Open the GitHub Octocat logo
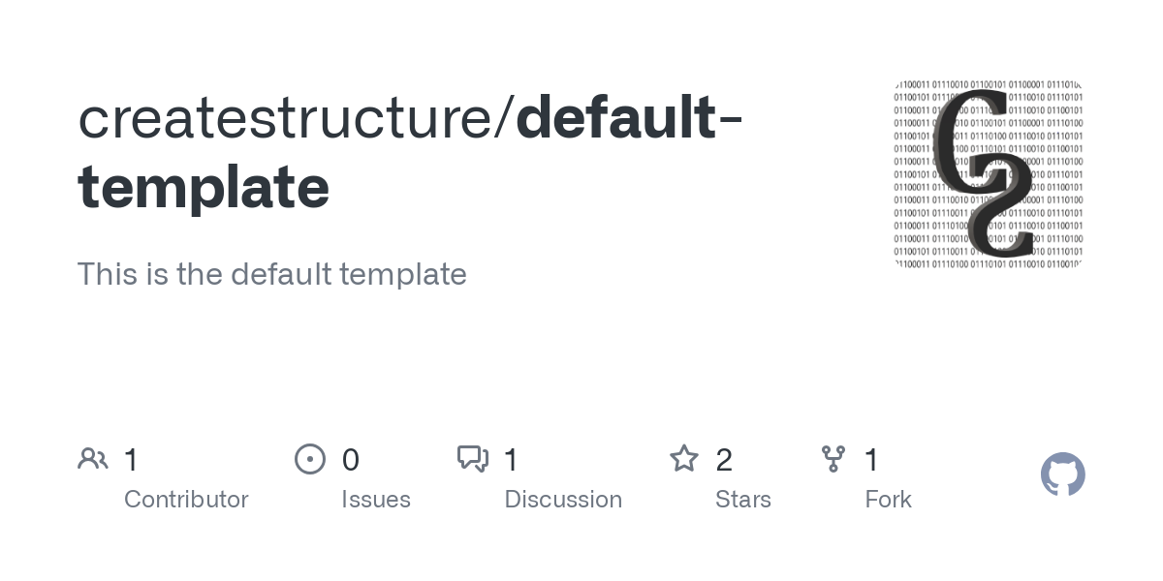1163x581 pixels. (x=1063, y=475)
